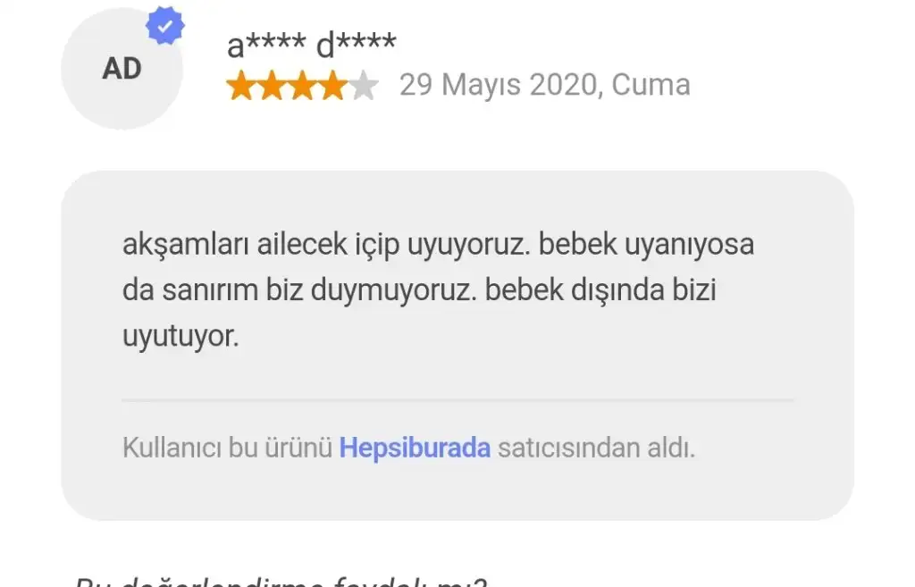Open the AD profile avatar

[x=122, y=68]
